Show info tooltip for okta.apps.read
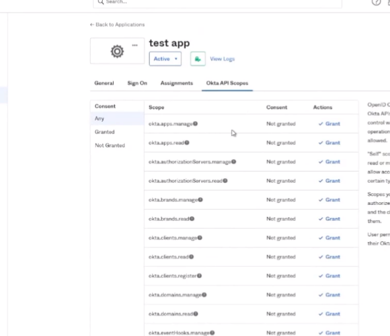 click(x=187, y=142)
